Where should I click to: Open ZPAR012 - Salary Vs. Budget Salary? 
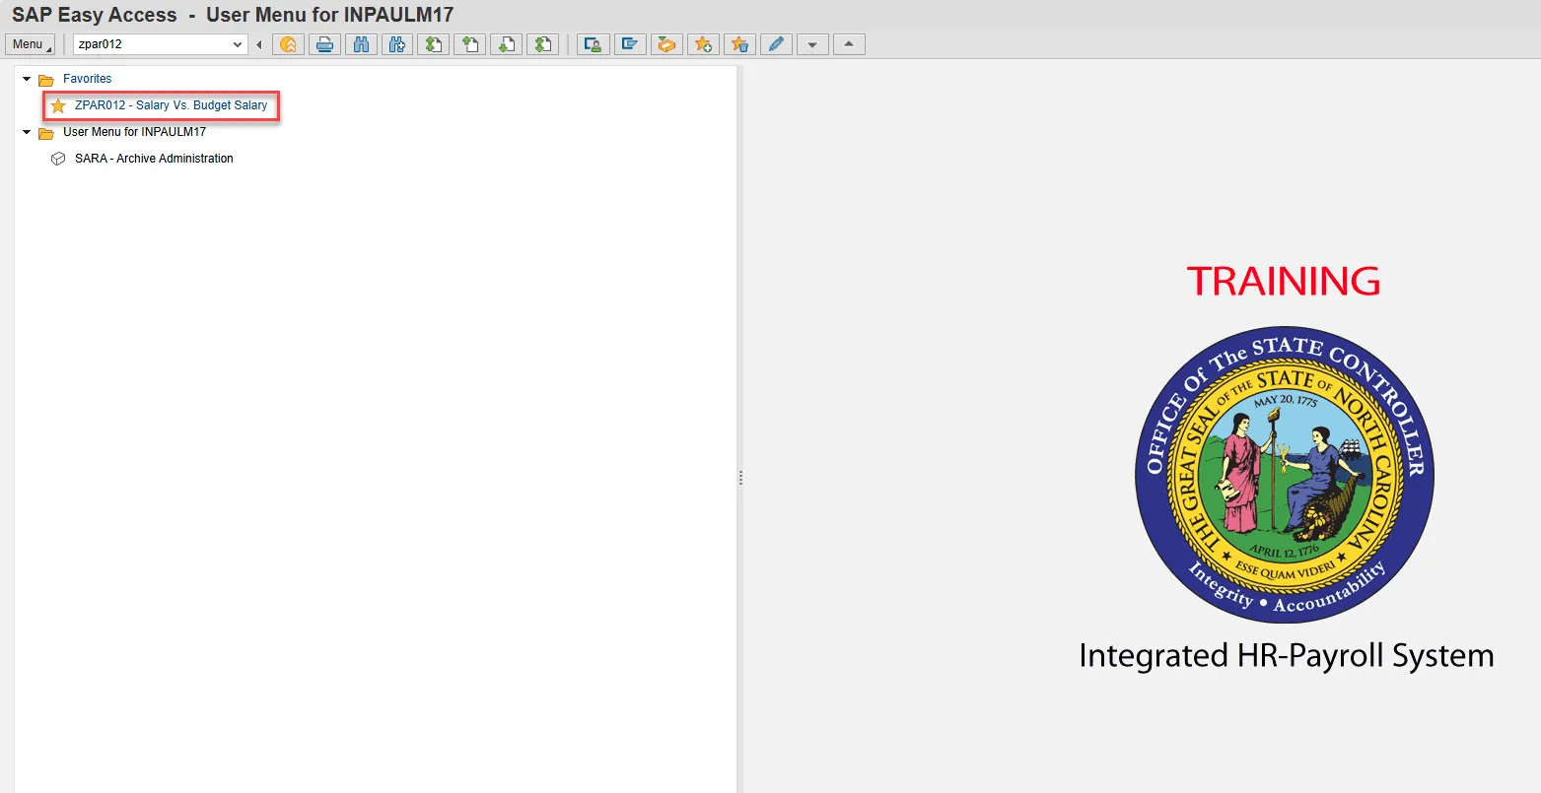[x=171, y=105]
